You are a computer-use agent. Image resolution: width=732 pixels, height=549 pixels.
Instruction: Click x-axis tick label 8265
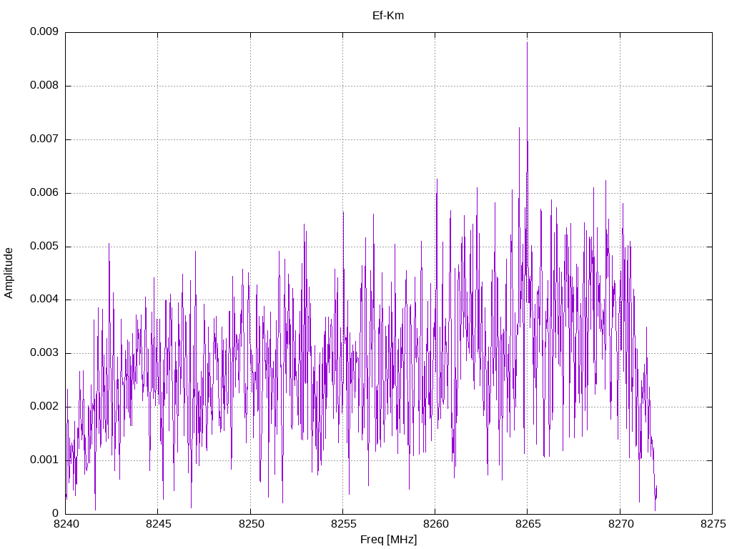[528, 524]
